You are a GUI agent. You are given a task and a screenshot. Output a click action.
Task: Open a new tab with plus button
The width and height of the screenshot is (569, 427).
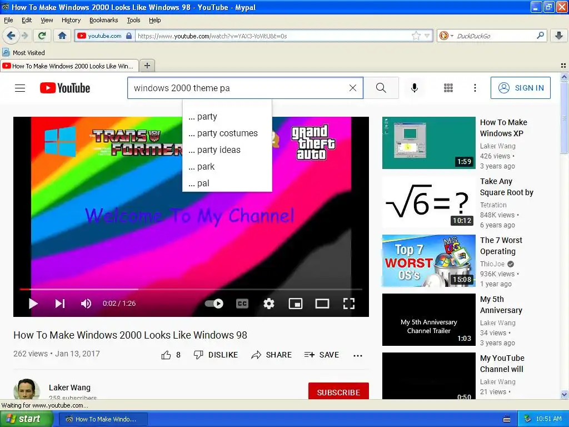coord(147,66)
